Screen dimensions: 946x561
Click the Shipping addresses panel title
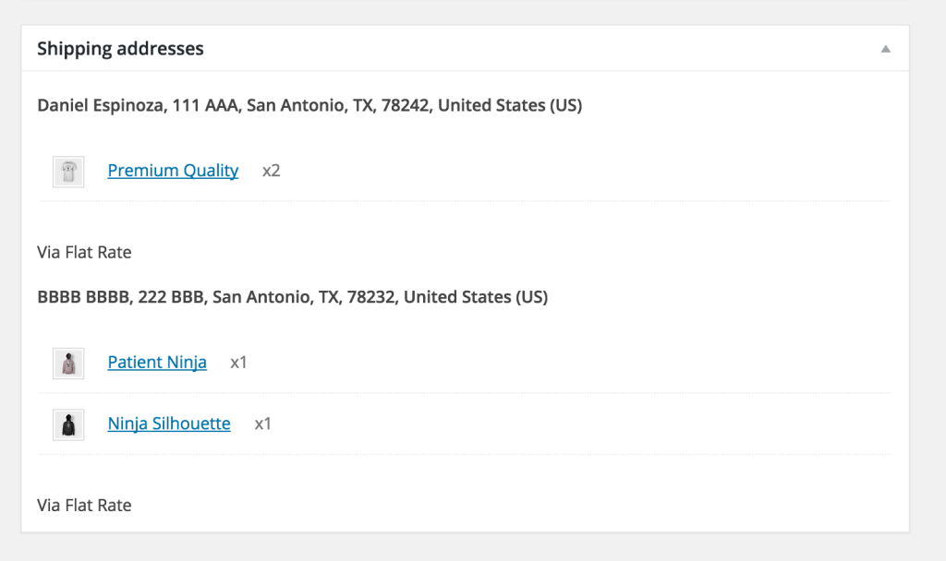point(120,49)
